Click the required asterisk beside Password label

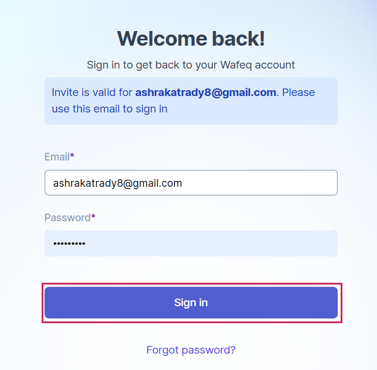93,217
